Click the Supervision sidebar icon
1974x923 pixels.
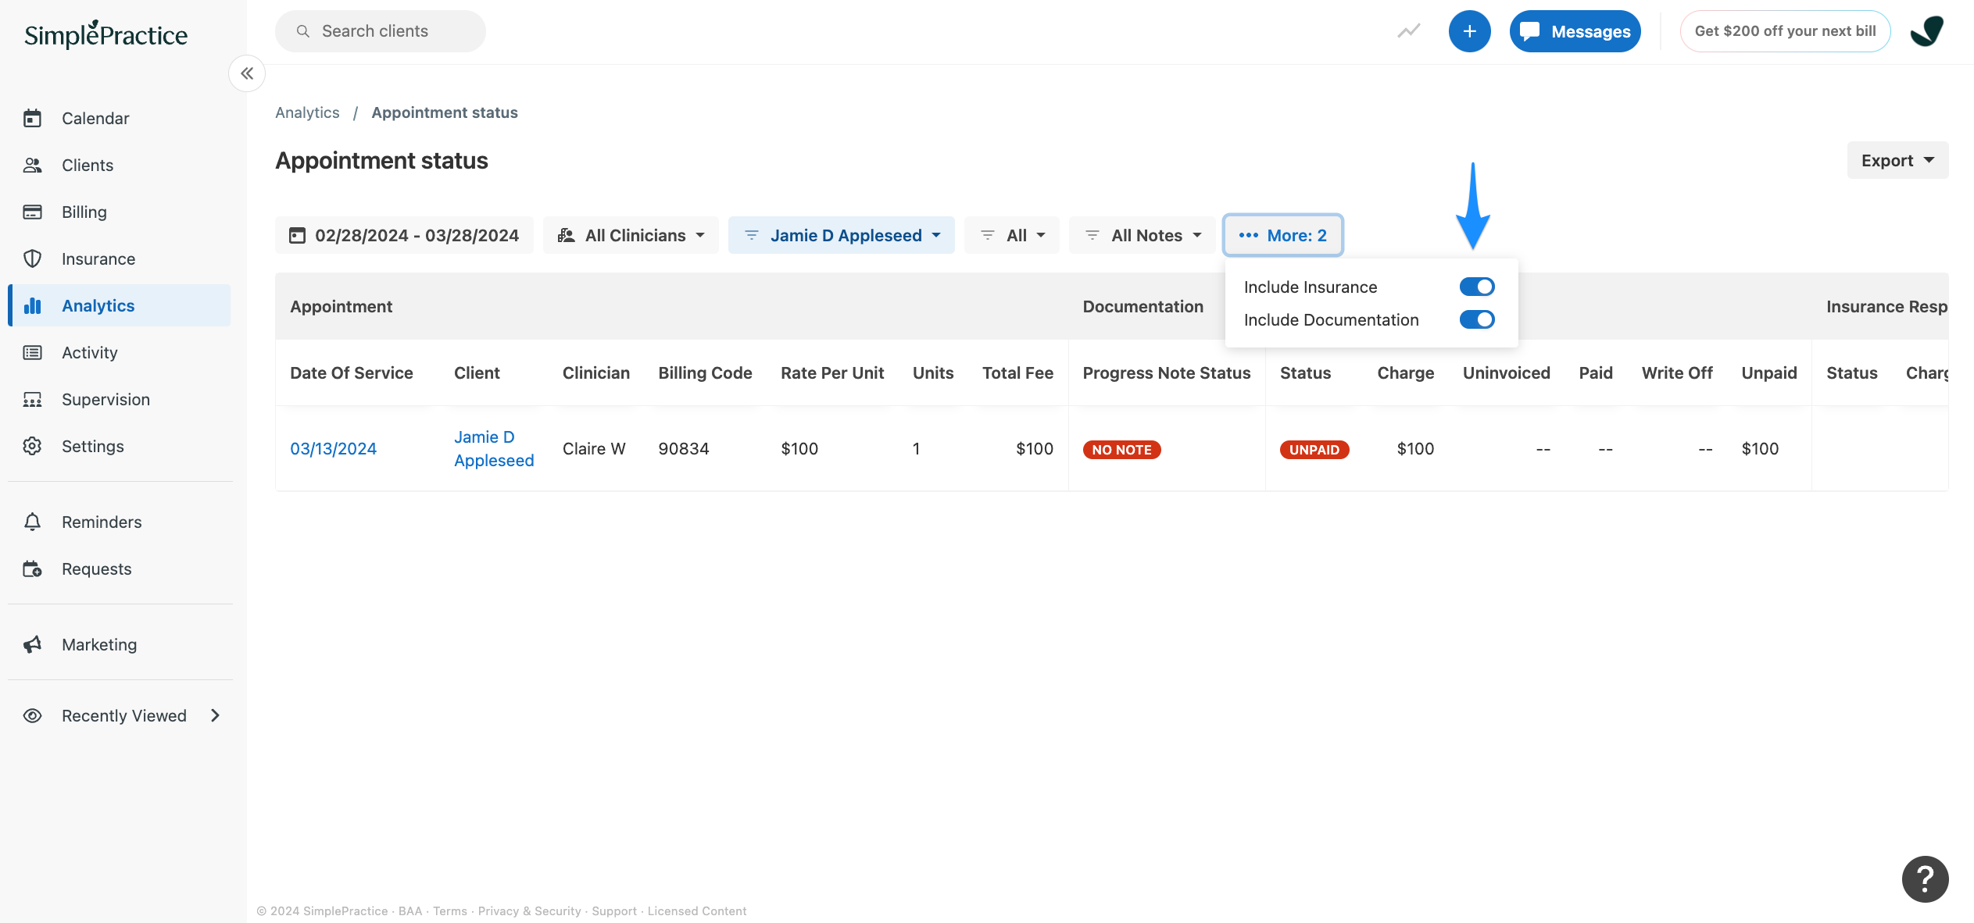pos(33,399)
